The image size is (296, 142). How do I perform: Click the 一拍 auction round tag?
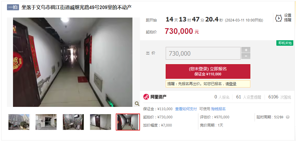tap(13, 7)
